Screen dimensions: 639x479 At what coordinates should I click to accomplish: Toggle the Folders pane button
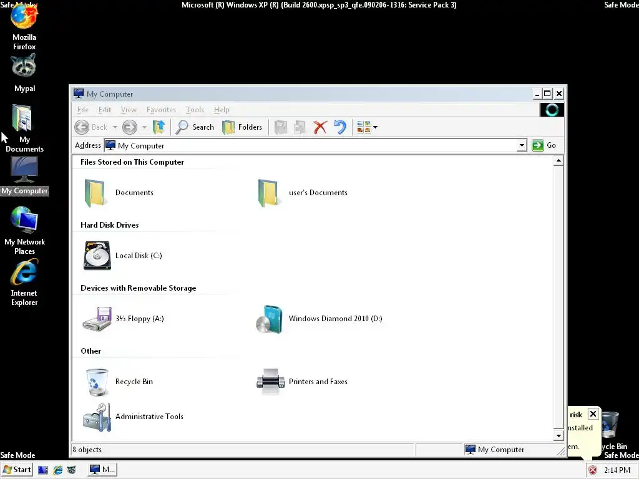(x=242, y=127)
